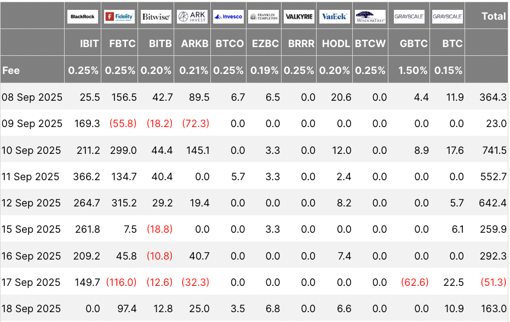Click the Valkyrie logo
The image size is (510, 322).
tap(299, 16)
